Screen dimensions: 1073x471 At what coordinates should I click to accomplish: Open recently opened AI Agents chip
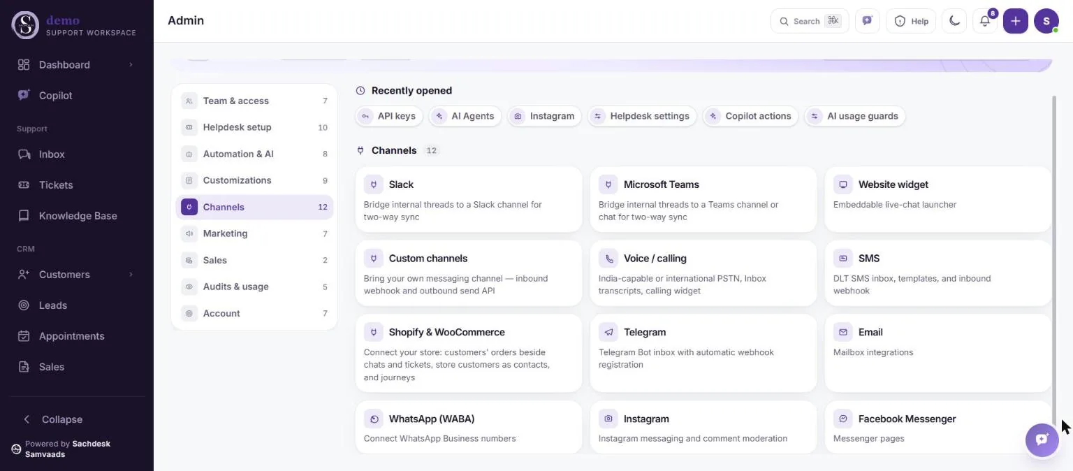point(465,116)
